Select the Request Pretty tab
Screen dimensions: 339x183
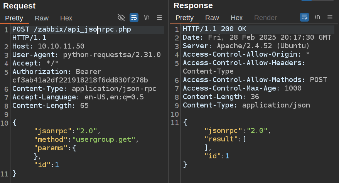point(14,18)
